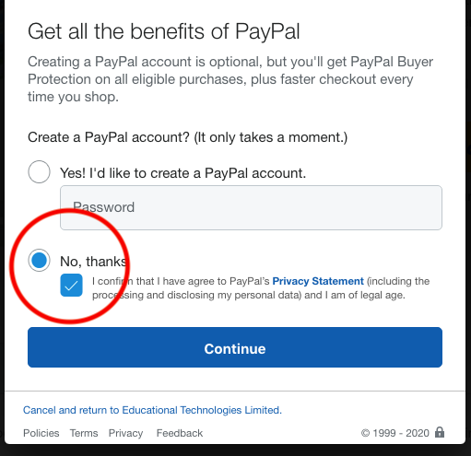Click the dark overlay outside the PayPal dialog
The image size is (471, 456).
(235, 450)
